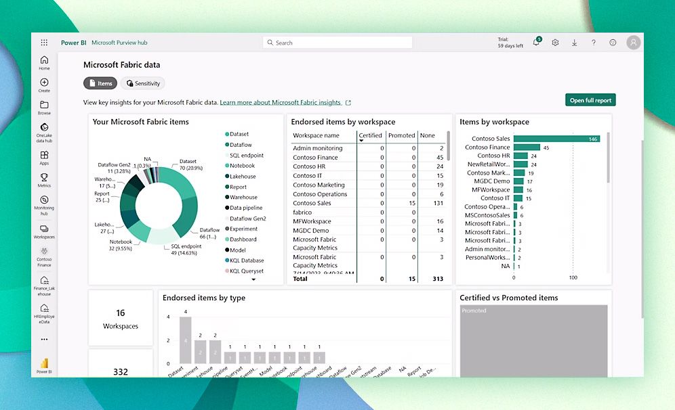Click the Items by workspace chart scrollbar

pyautogui.click(x=609, y=158)
